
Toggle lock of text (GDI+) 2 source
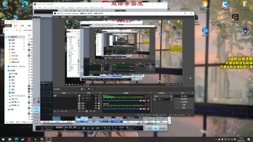tap(99, 98)
